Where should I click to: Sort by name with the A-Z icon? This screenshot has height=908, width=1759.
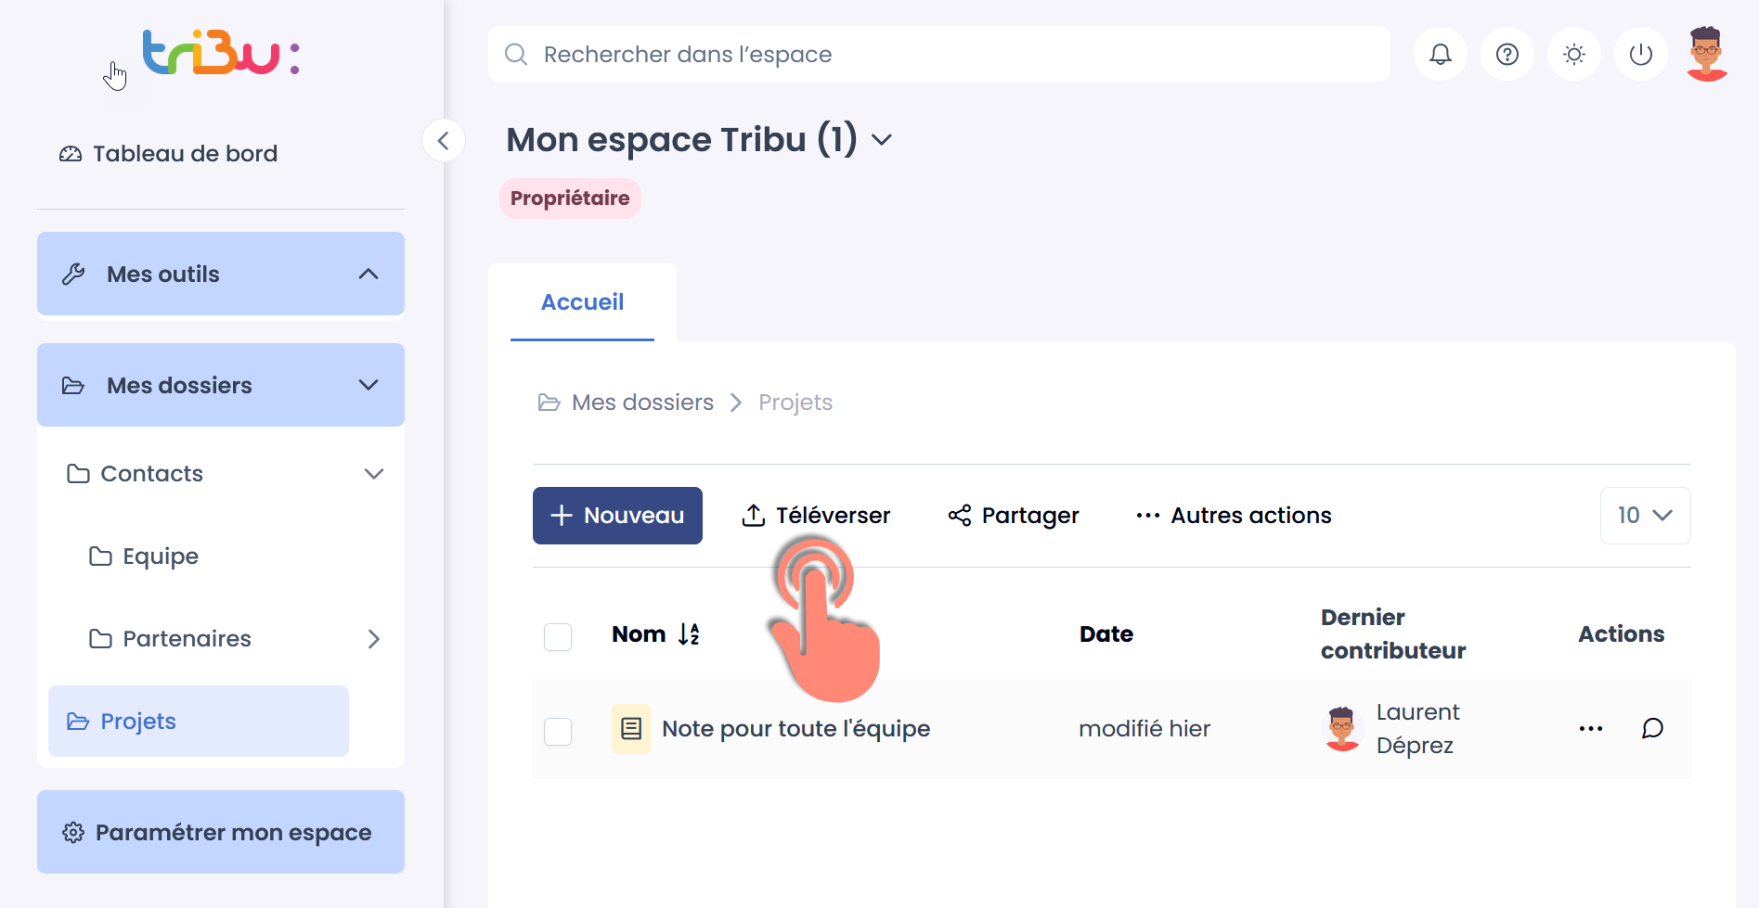(689, 633)
